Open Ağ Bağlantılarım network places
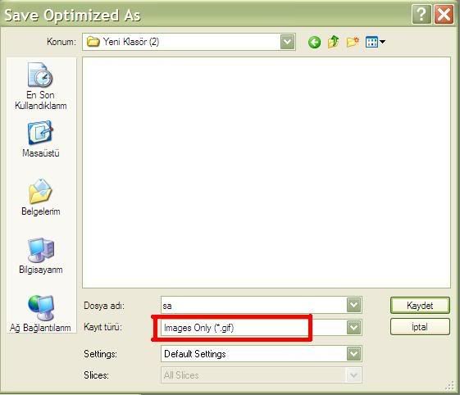Screen dimensions: 460x395 pyautogui.click(x=40, y=314)
